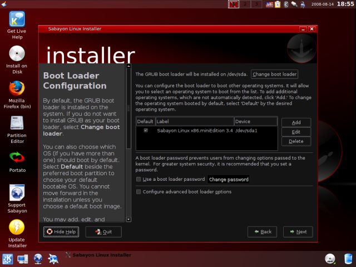This screenshot has height=267, width=356.
Task: Click the Label column header
Action: (195, 121)
